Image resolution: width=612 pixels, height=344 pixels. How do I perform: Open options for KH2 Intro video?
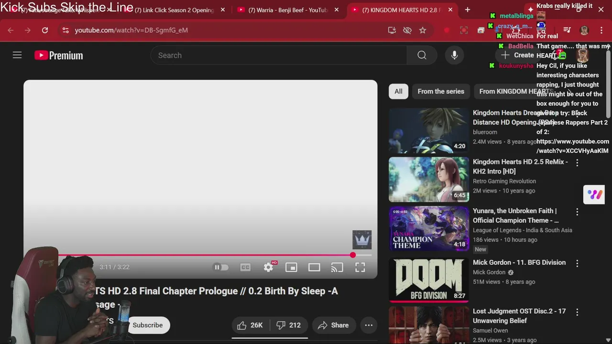coord(577,163)
